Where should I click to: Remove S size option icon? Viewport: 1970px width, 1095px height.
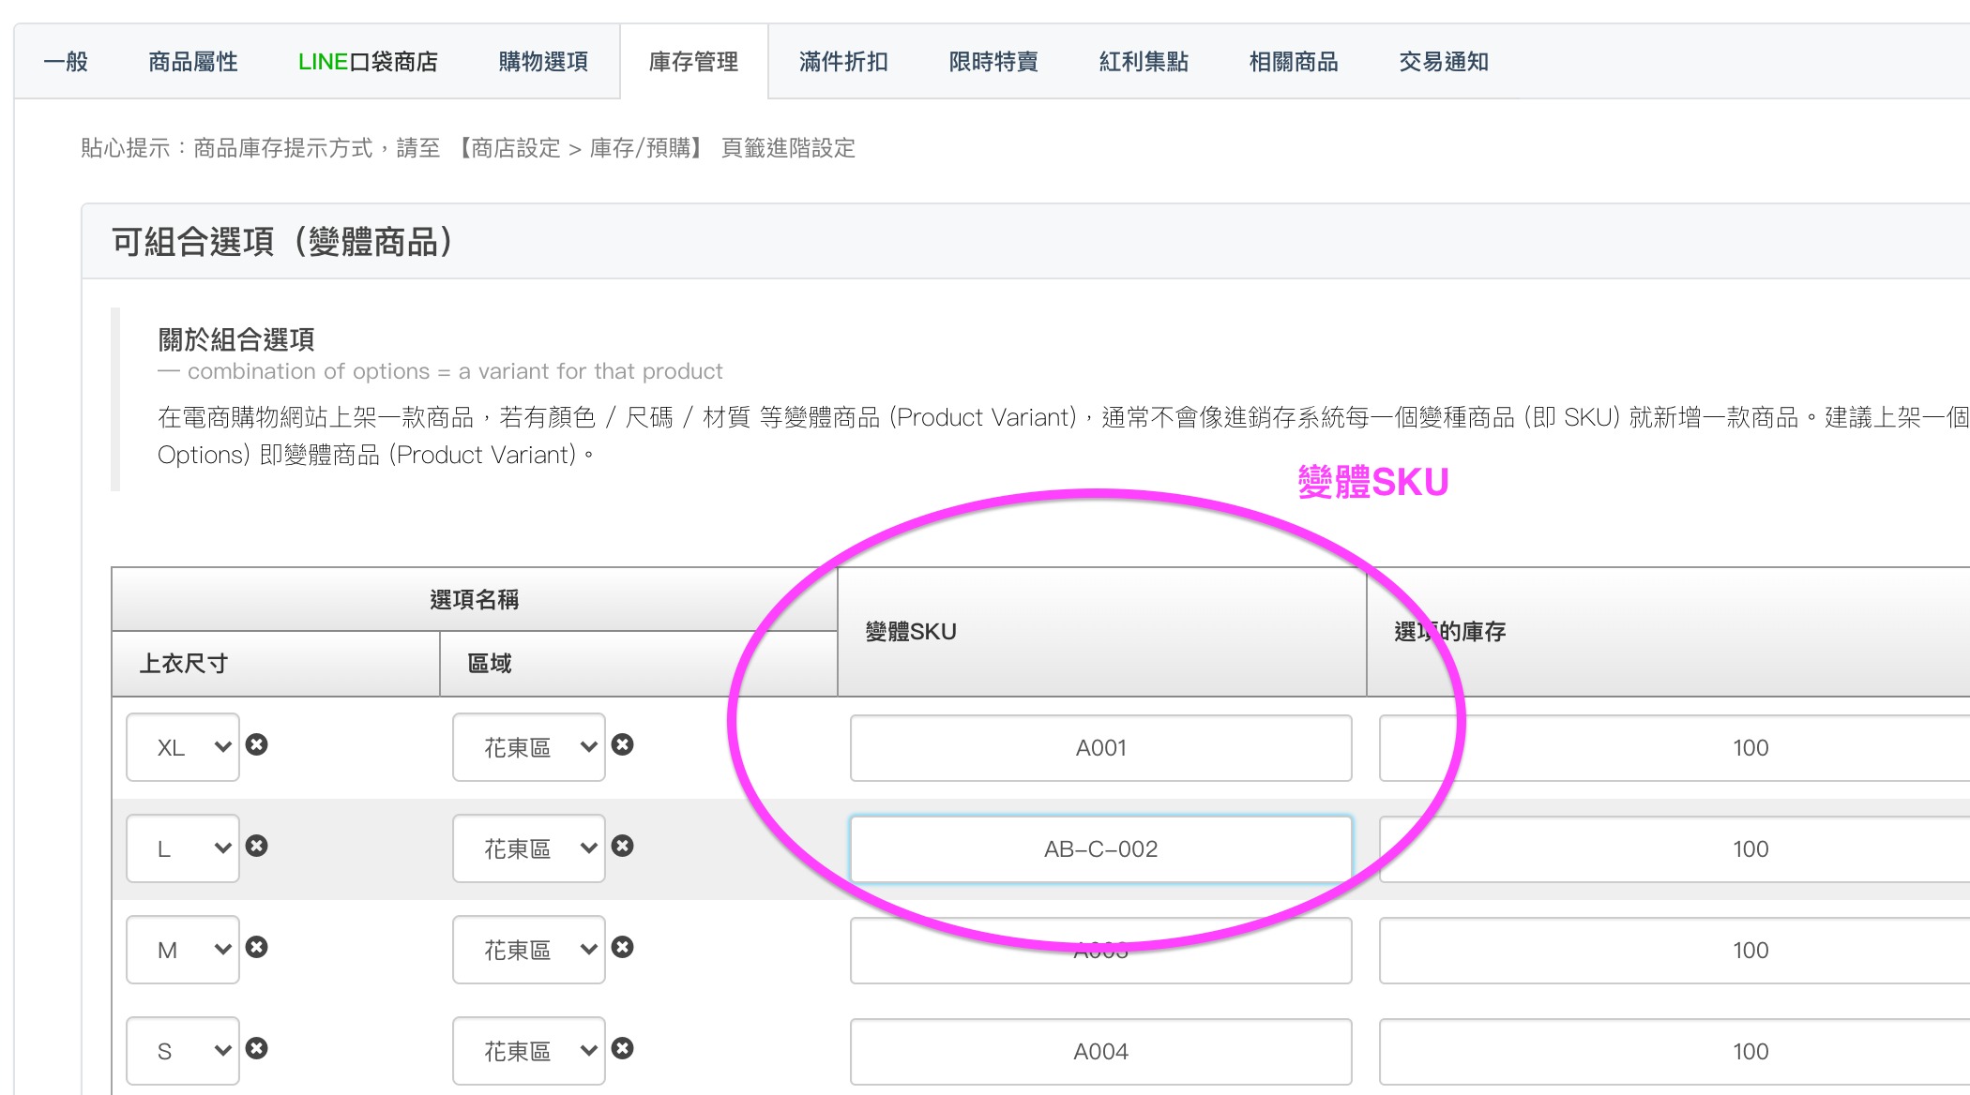point(256,1048)
